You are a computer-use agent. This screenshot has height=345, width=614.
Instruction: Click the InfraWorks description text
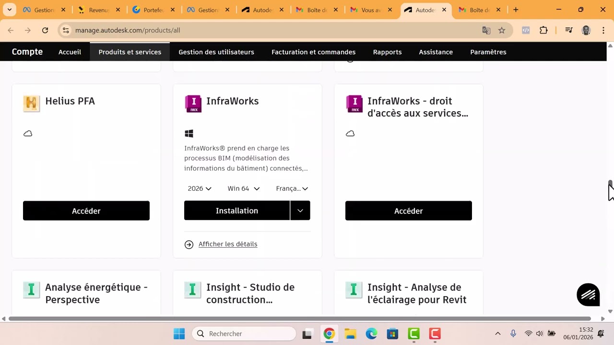pos(246,158)
